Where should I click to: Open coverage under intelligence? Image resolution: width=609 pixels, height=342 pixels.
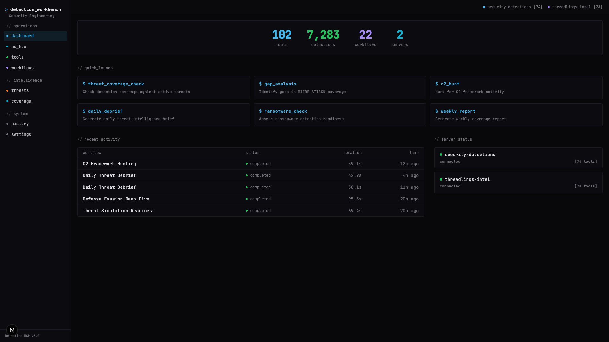coord(35,101)
